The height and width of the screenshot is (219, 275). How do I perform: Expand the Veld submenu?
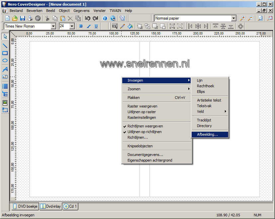point(210,111)
